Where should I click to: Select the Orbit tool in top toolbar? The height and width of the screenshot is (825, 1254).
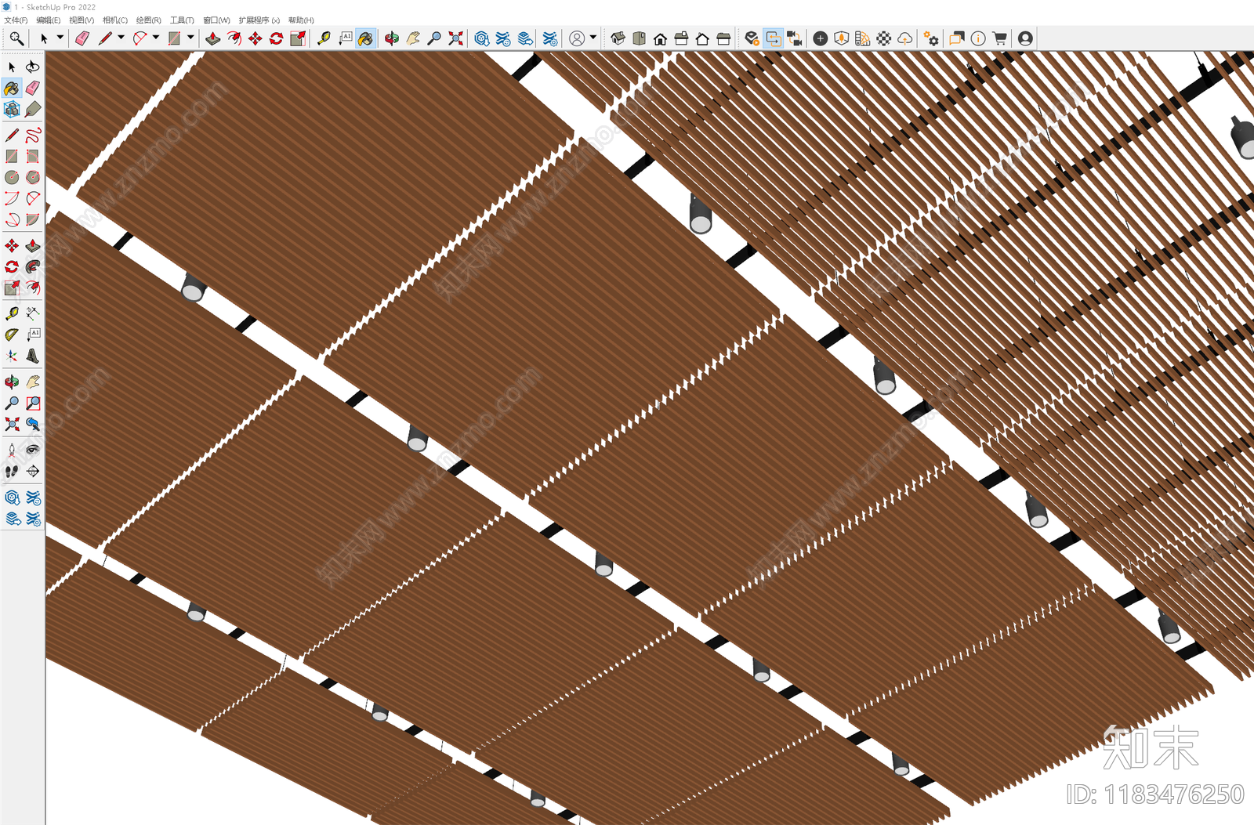coord(392,38)
